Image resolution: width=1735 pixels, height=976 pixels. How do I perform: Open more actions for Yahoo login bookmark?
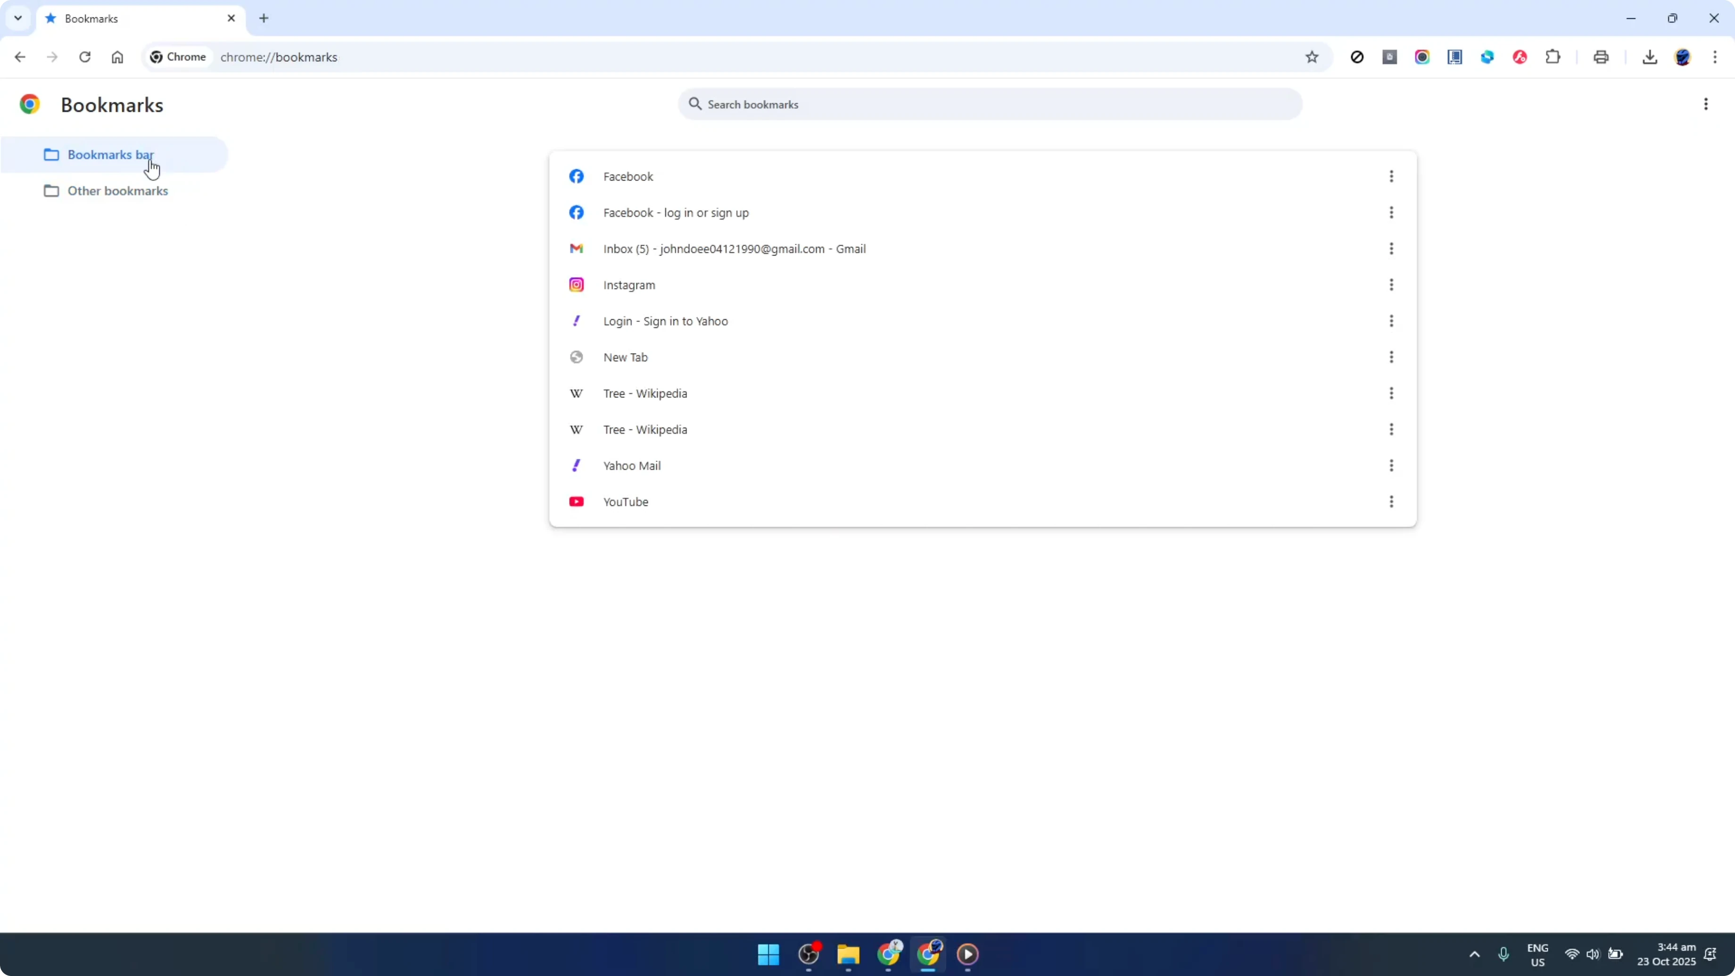(1391, 321)
